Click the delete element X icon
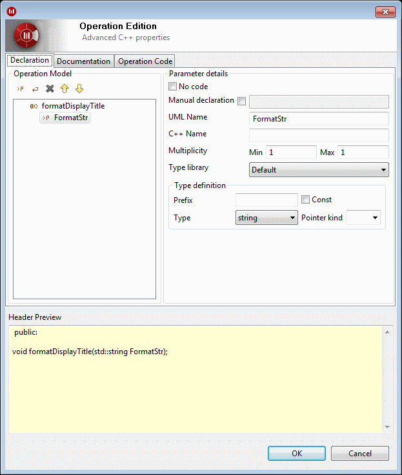The width and height of the screenshot is (402, 475). click(50, 89)
